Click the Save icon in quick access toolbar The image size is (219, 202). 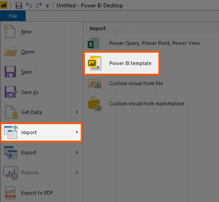[19, 5]
